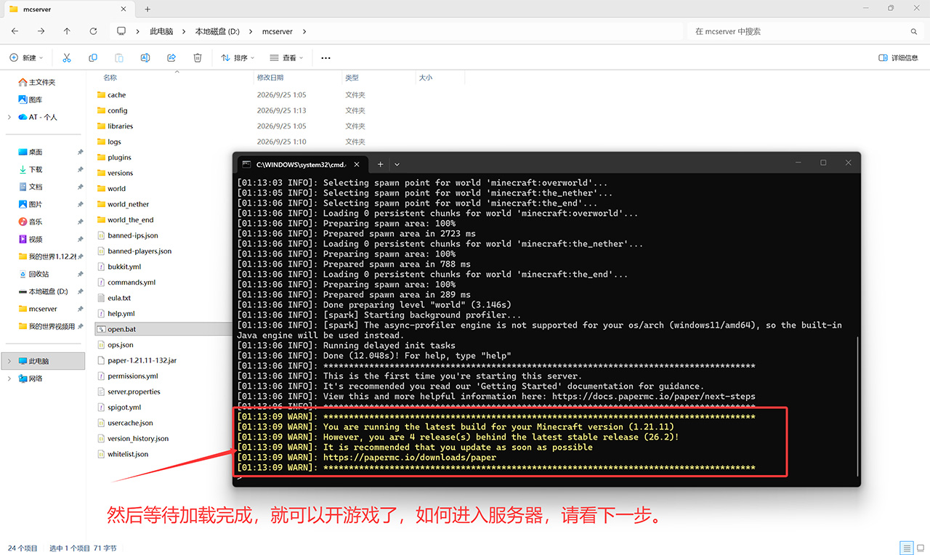Viewport: 930px width, 555px height.
Task: Sort by 类型 column header
Action: click(352, 77)
